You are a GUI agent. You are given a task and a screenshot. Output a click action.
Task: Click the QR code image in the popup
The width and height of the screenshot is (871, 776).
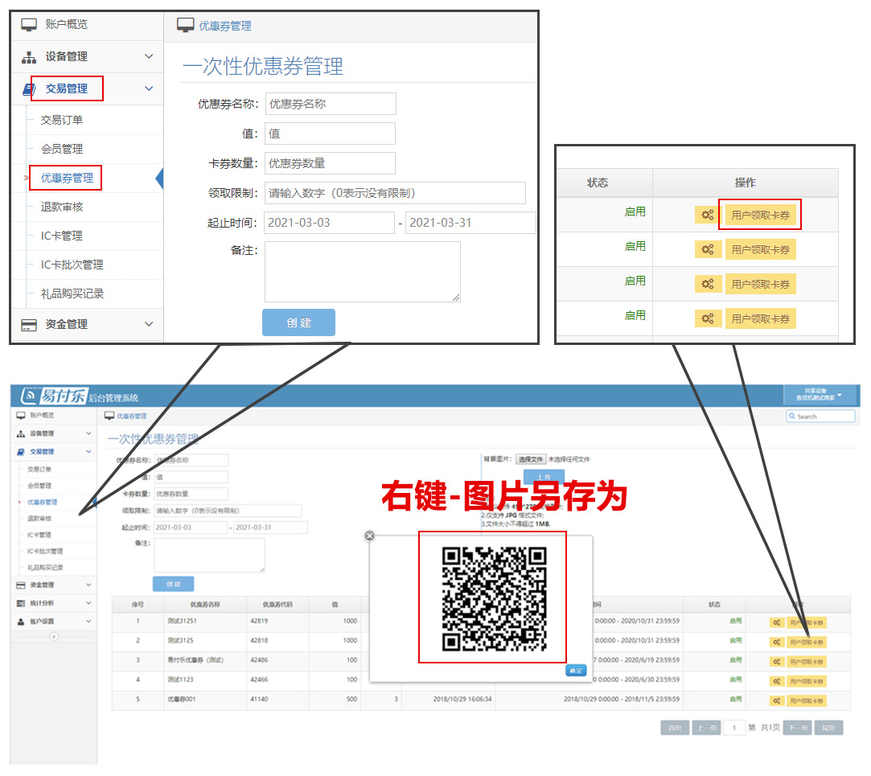(495, 599)
